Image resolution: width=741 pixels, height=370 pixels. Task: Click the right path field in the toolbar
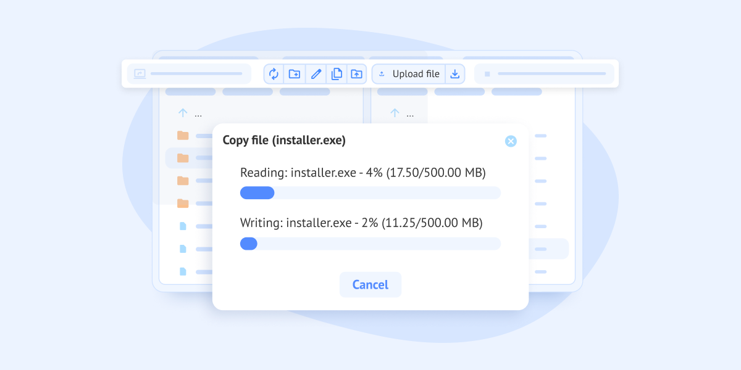[x=544, y=74]
